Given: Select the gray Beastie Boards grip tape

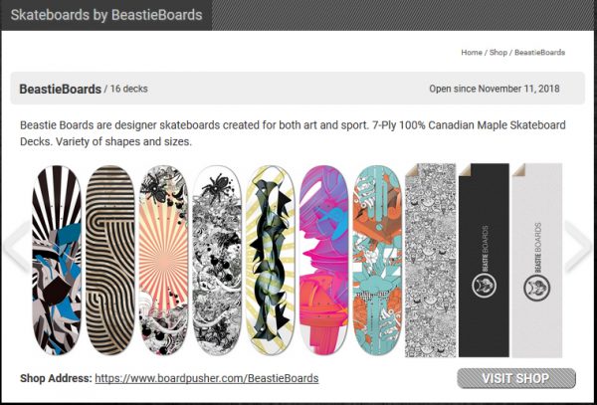Looking at the screenshot, I should click(537, 261).
